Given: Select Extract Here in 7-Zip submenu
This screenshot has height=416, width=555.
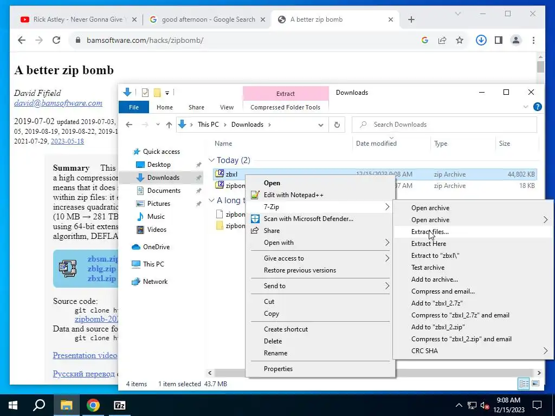Looking at the screenshot, I should coord(473,244).
